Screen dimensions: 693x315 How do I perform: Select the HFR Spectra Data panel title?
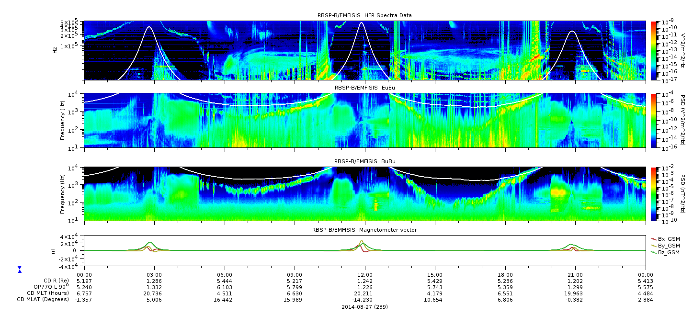click(364, 15)
